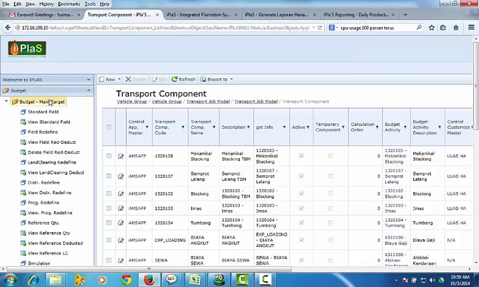Toggle select-all checkbox in table header
Viewport: 479px width, 287px height.
tap(109, 127)
